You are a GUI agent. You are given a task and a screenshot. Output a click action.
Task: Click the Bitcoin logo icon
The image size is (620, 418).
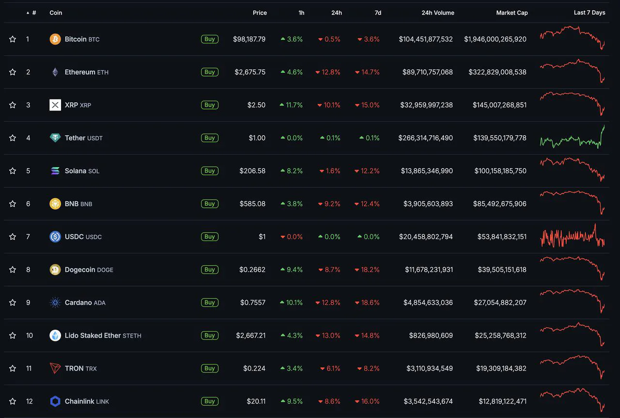(x=55, y=39)
